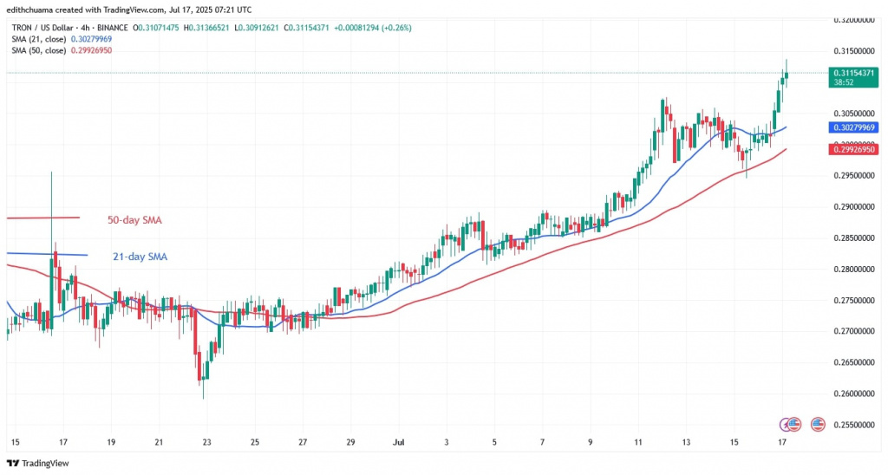Screen dimensions: 888x475
Task: Click the rightmost US flag event icon
Action: point(817,425)
